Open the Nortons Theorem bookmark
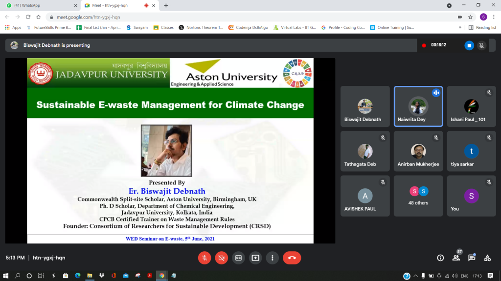This screenshot has height=281, width=501. click(201, 27)
